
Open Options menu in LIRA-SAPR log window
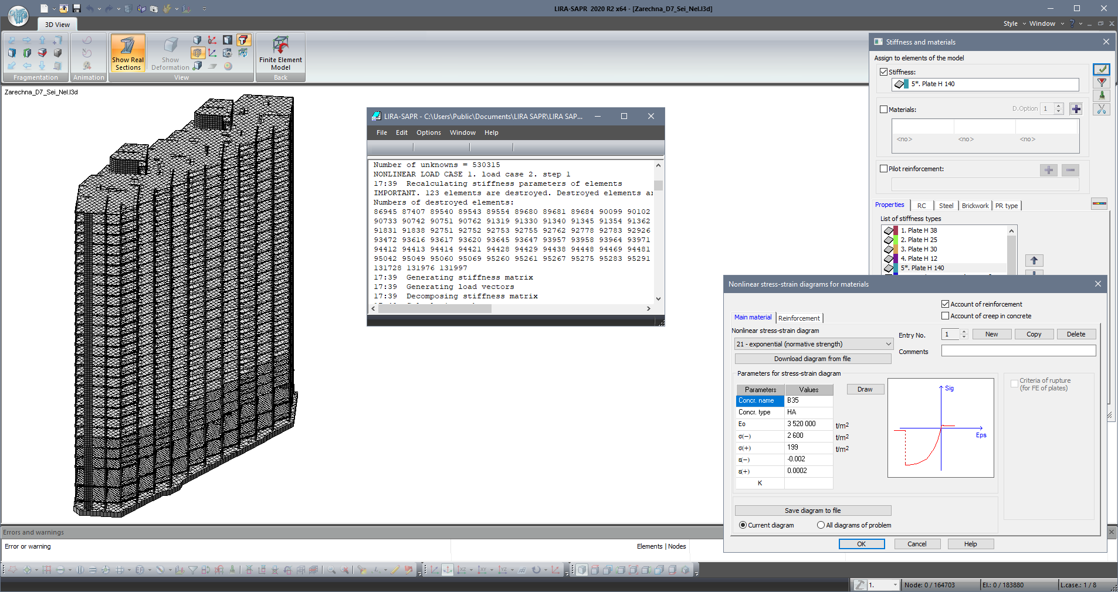point(428,132)
